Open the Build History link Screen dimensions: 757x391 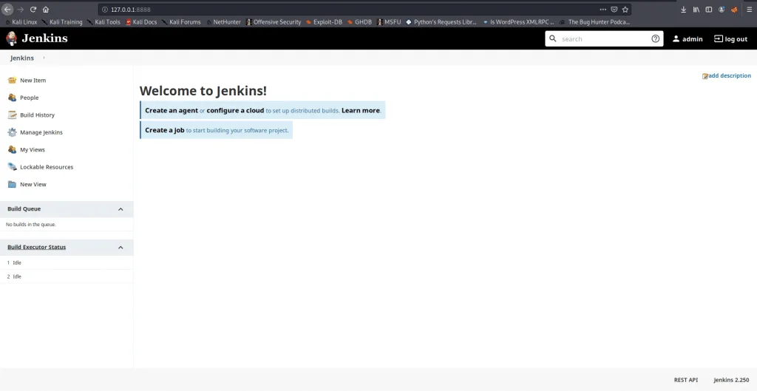37,115
